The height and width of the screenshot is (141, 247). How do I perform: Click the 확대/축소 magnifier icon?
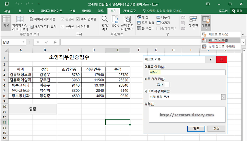105,23
